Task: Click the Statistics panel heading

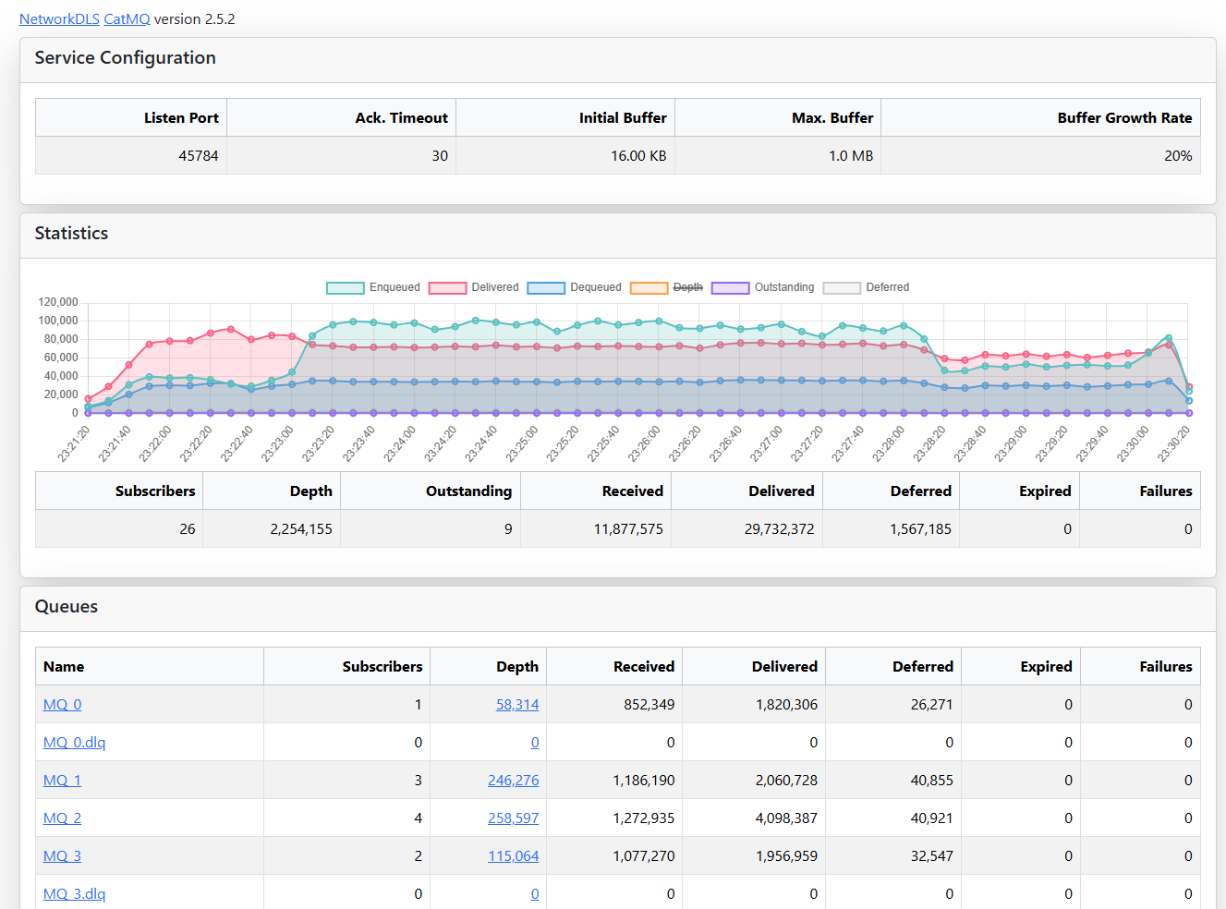Action: [71, 234]
